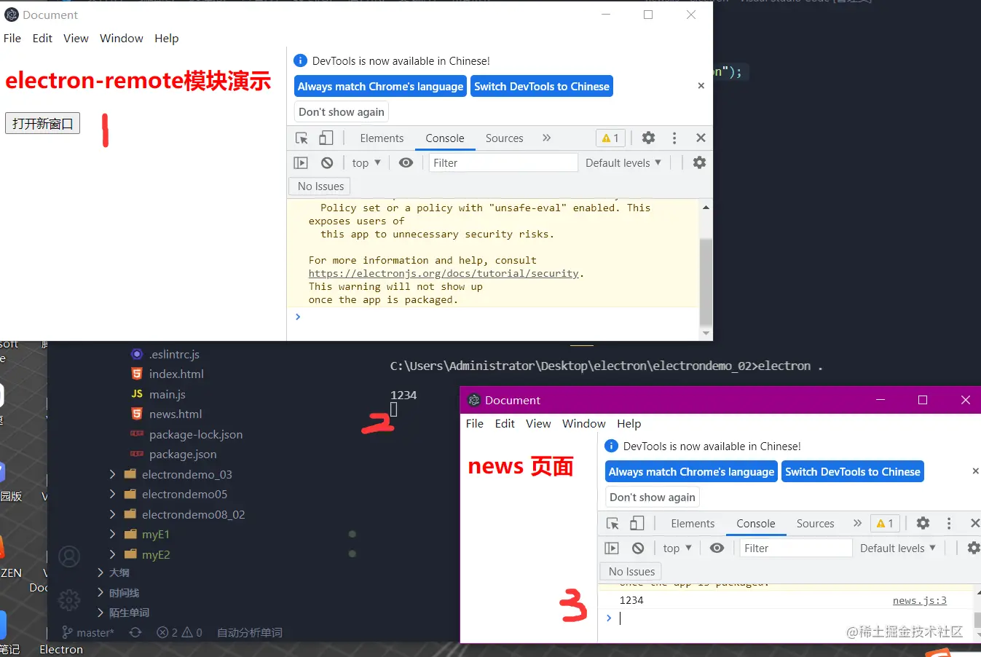981x657 pixels.
Task: Open the top execution context dropdown
Action: 365,162
